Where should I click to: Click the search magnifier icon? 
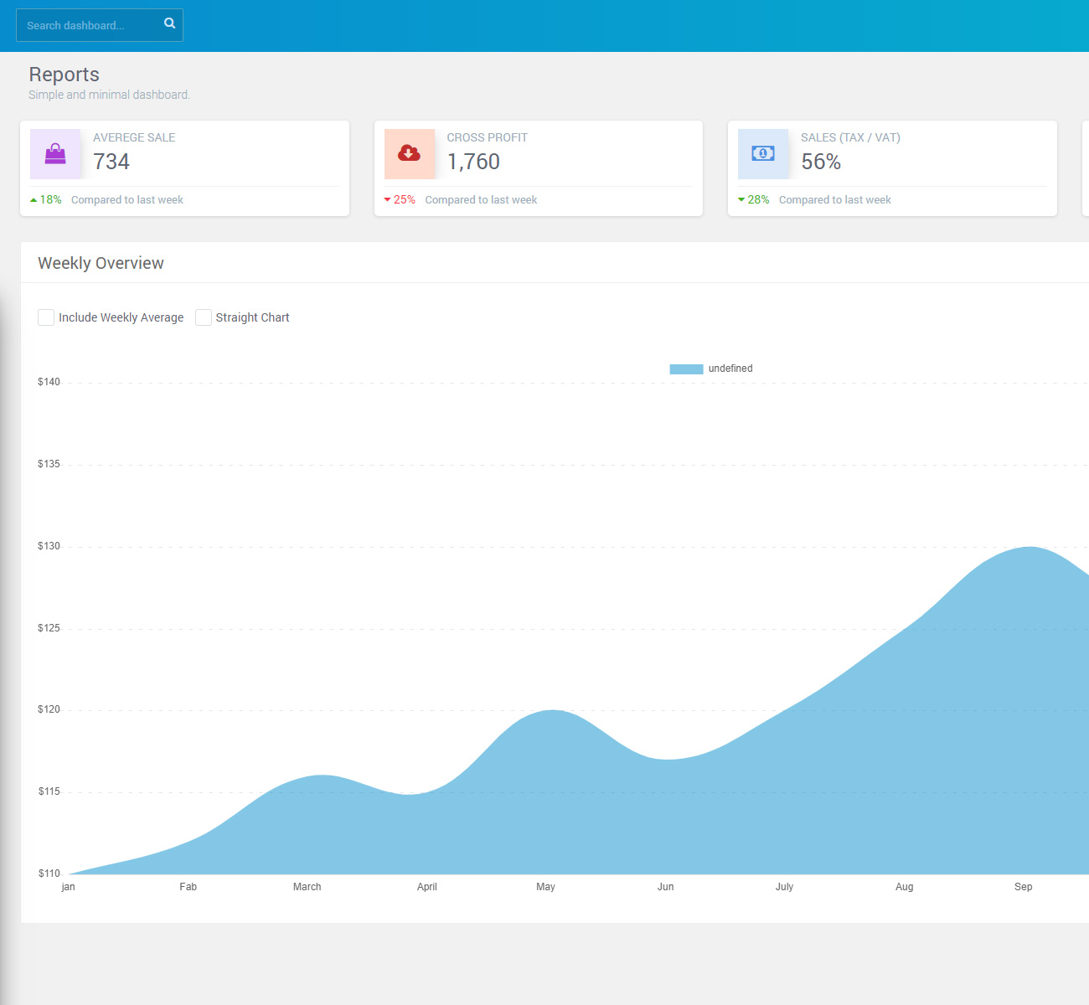pos(169,23)
